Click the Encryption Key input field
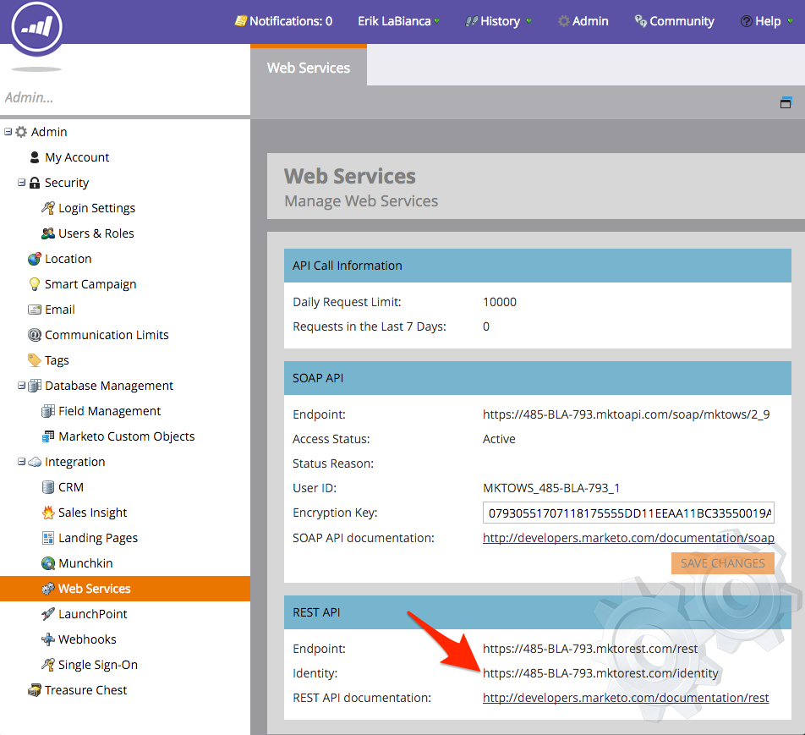The width and height of the screenshot is (805, 735). [x=628, y=513]
